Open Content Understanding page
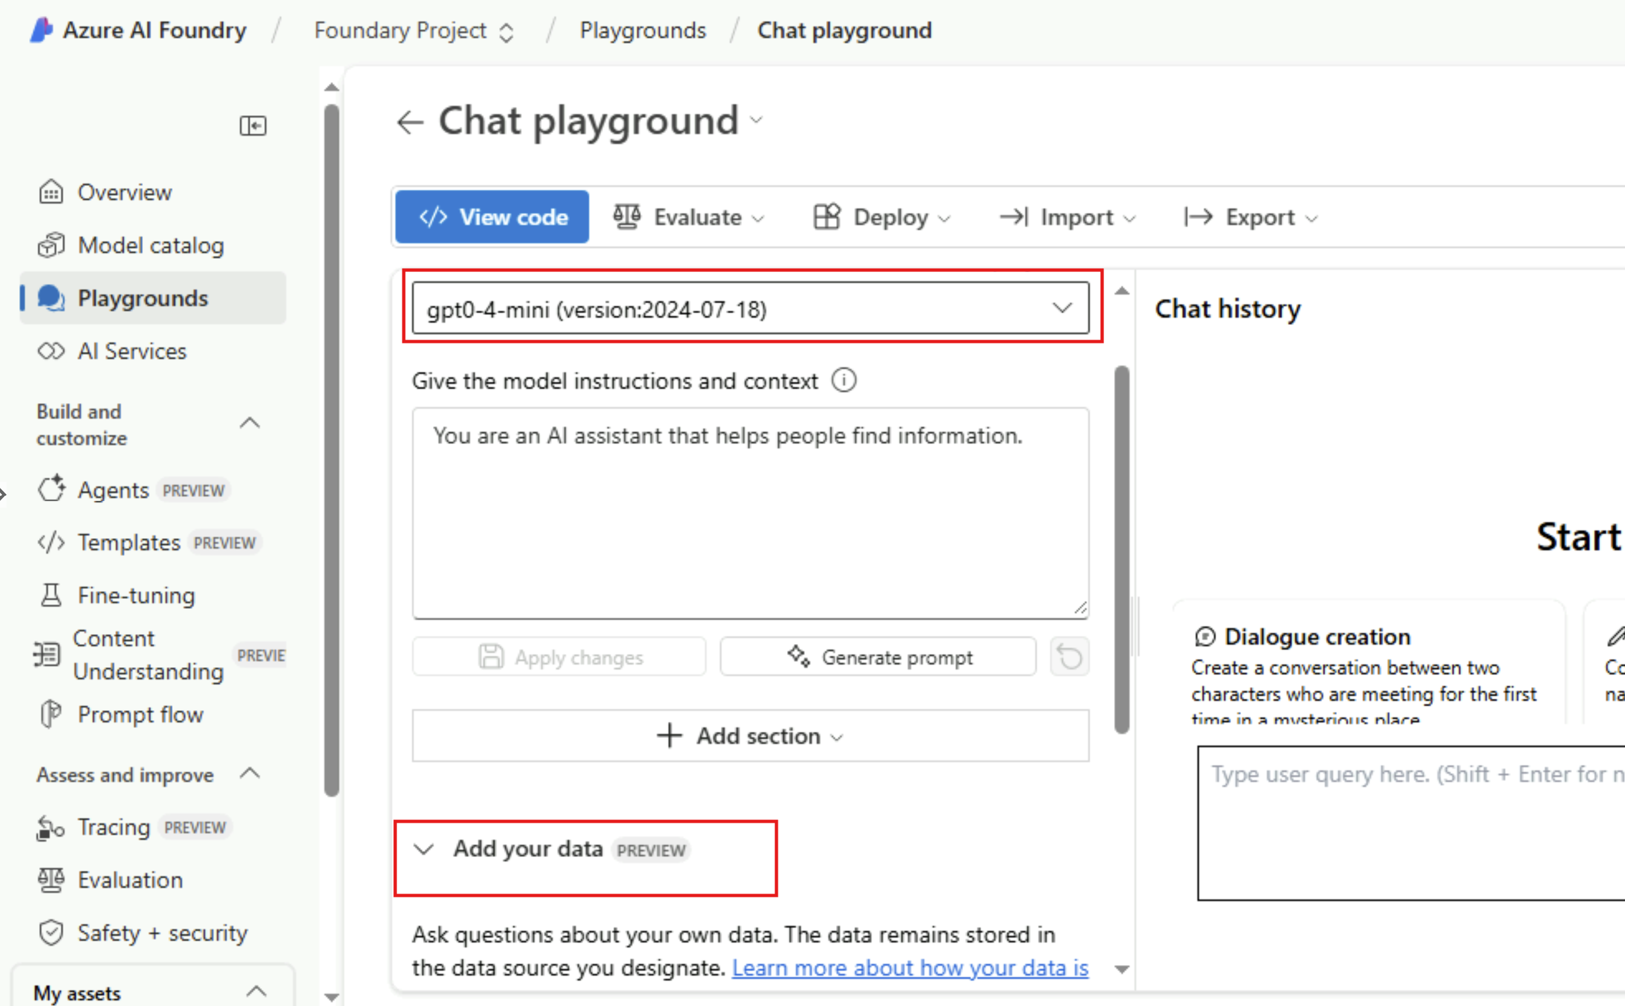The width and height of the screenshot is (1625, 1006). (x=148, y=655)
